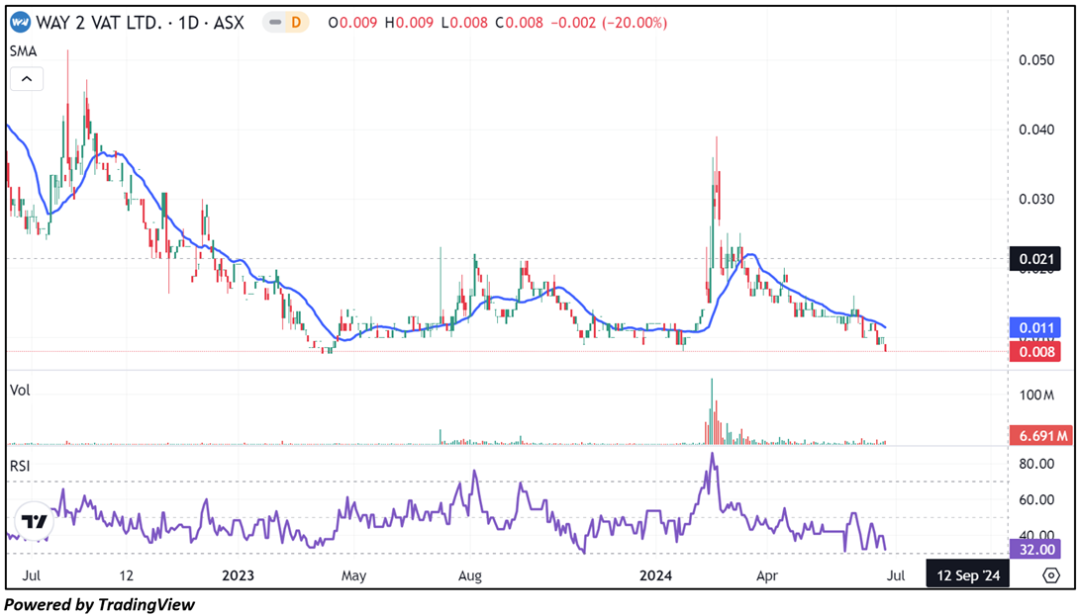
Task: Click the red 0.008 last price label
Action: pos(1034,351)
